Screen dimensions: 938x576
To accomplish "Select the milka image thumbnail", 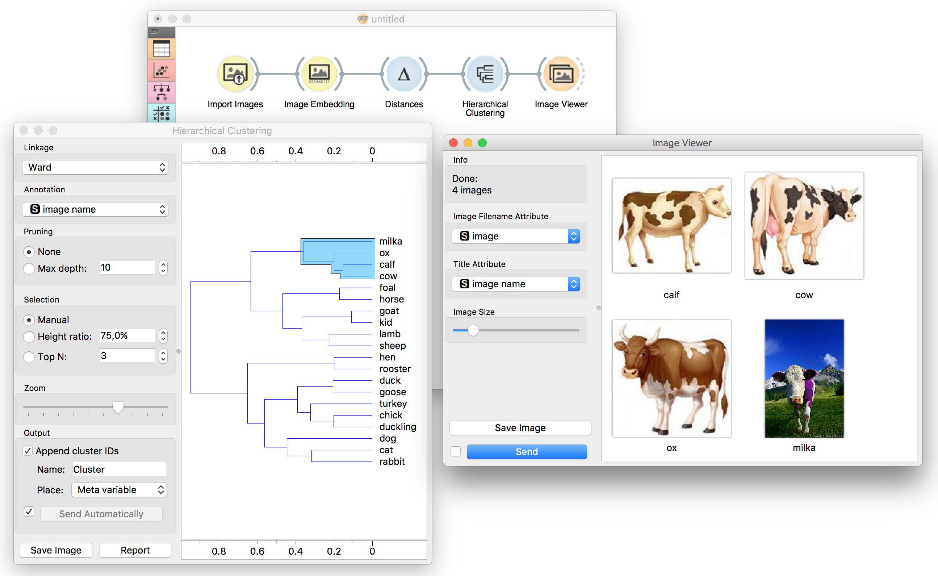I will click(x=804, y=378).
